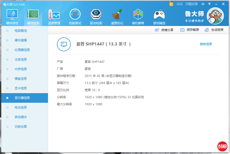Open the 论坛 forum link

180,4
